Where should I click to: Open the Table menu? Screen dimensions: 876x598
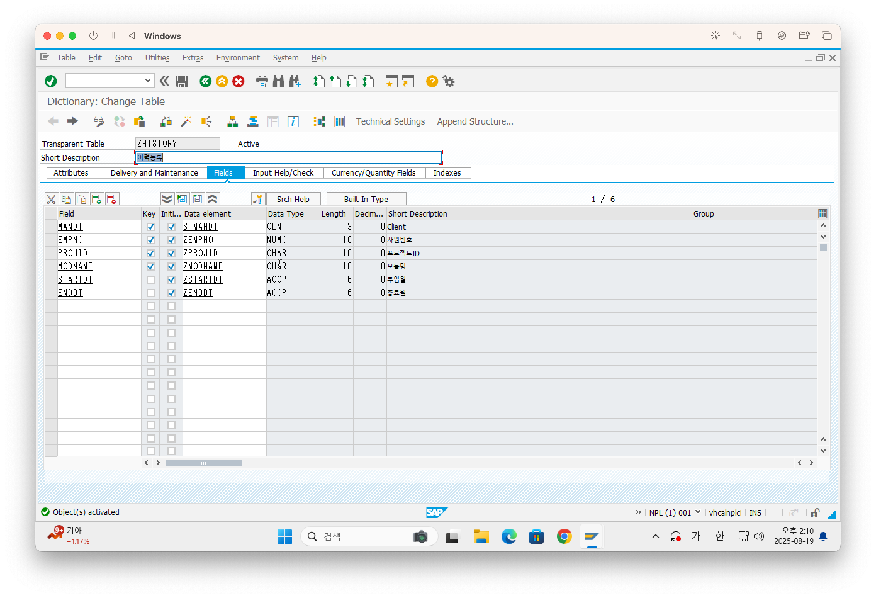pos(66,58)
